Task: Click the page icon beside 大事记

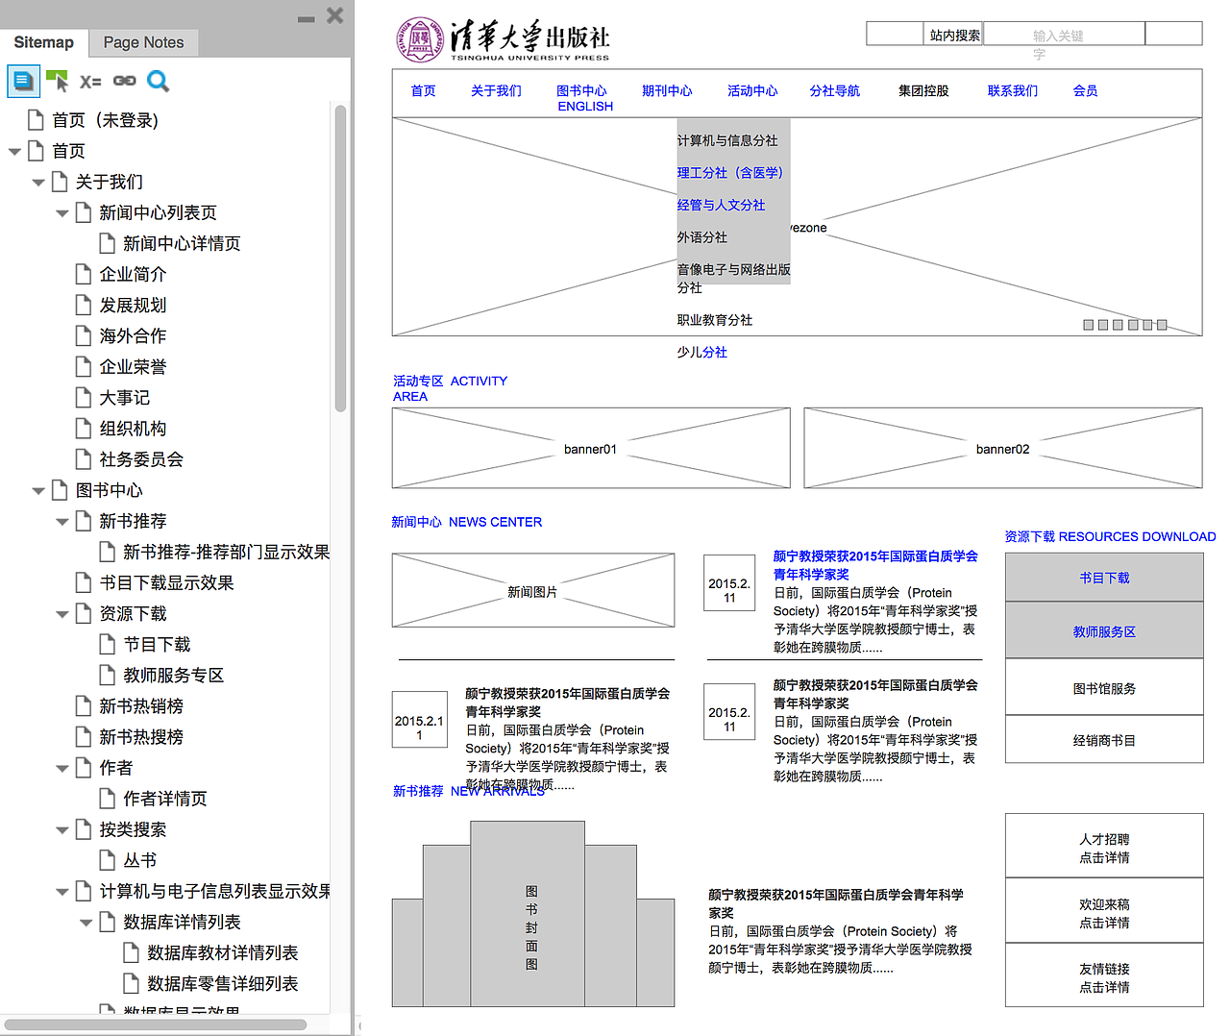Action: coord(84,398)
